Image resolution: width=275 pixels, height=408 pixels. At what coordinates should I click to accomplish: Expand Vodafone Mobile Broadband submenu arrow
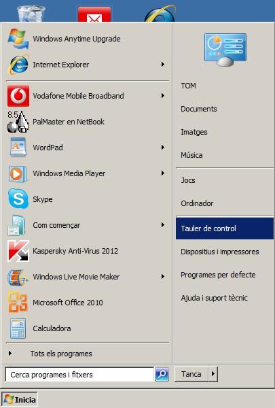(x=163, y=95)
